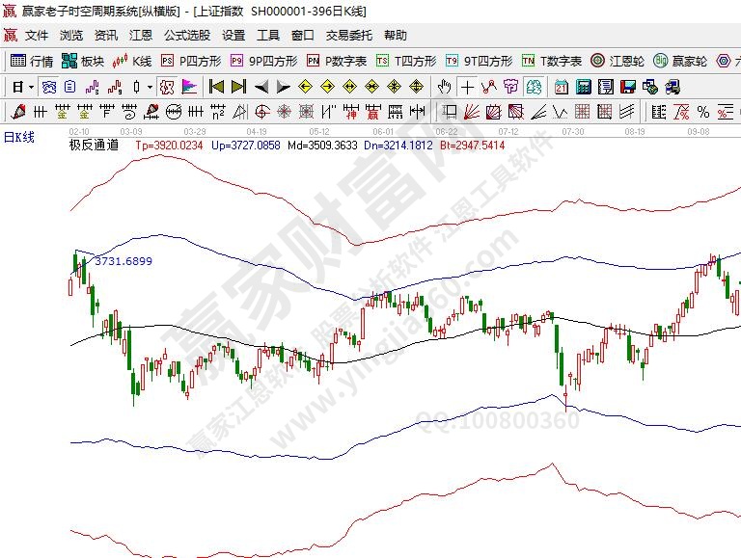741x558 pixels.
Task: Click the calculator icon in toolbar
Action: click(x=583, y=87)
